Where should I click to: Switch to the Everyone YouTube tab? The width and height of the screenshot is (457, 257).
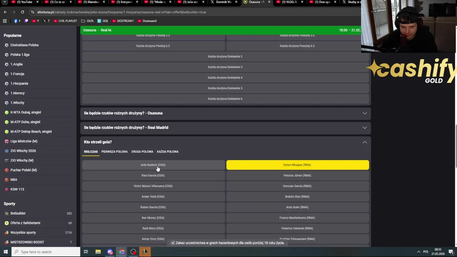[122, 2]
